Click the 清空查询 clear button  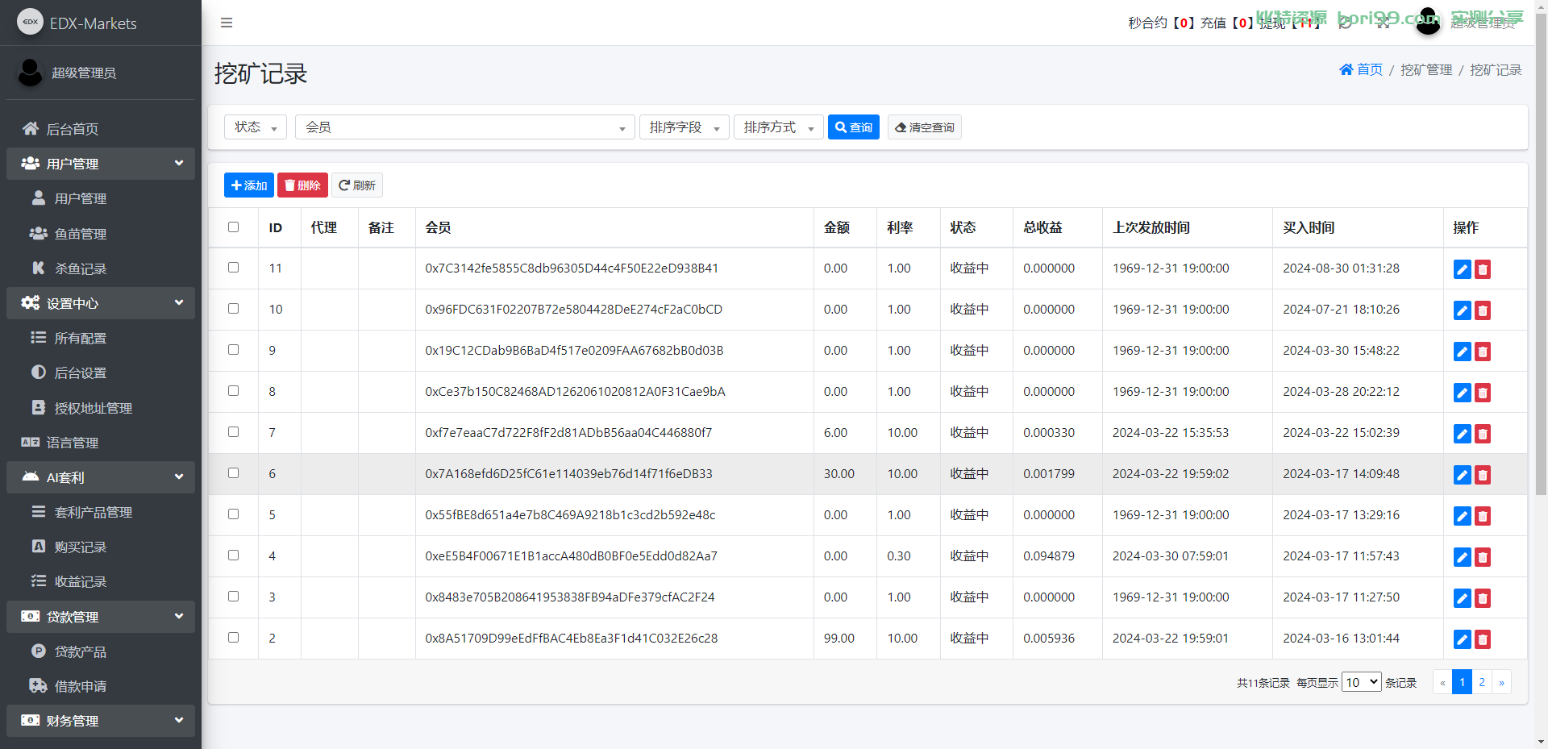pos(925,127)
